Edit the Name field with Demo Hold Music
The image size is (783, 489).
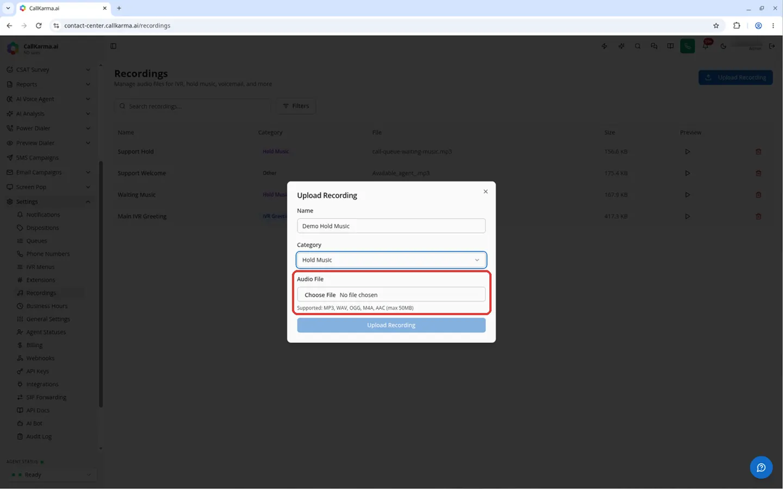[x=391, y=226]
